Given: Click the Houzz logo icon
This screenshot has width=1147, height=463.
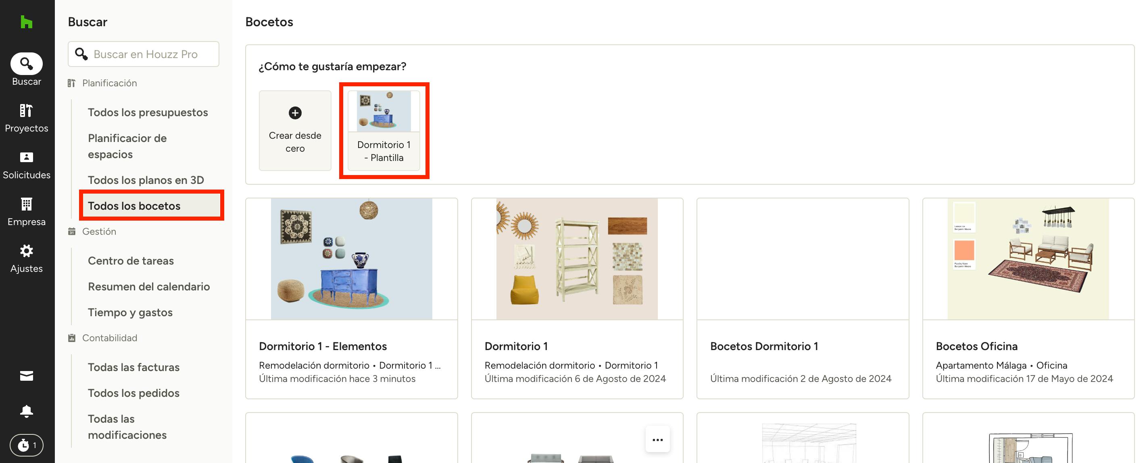Looking at the screenshot, I should coord(26,22).
